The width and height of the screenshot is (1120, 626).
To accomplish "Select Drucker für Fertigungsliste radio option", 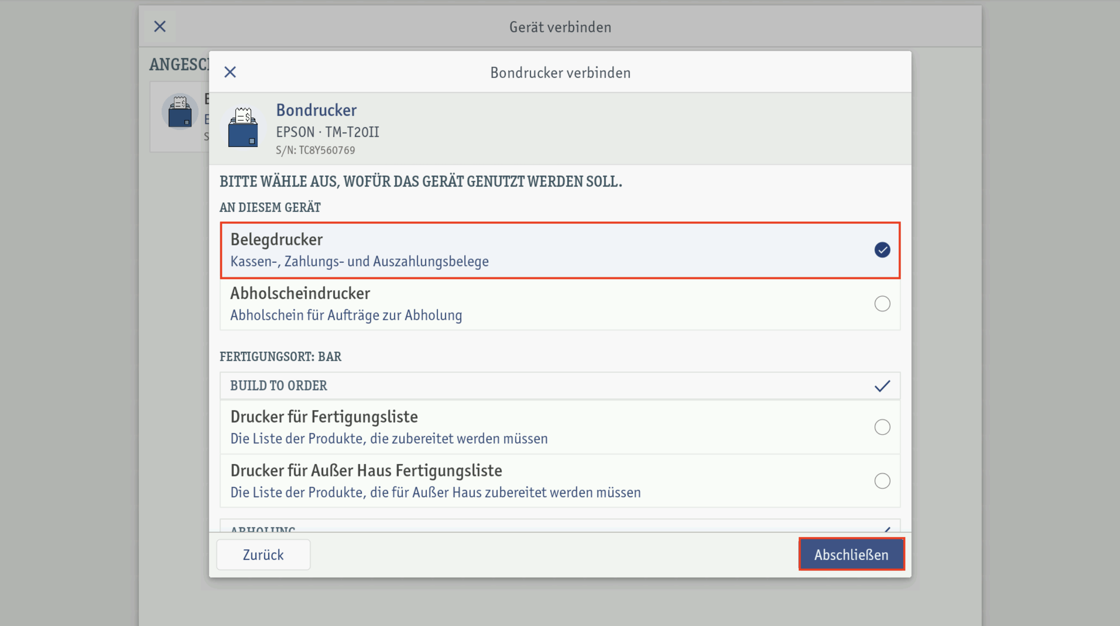I will [882, 427].
